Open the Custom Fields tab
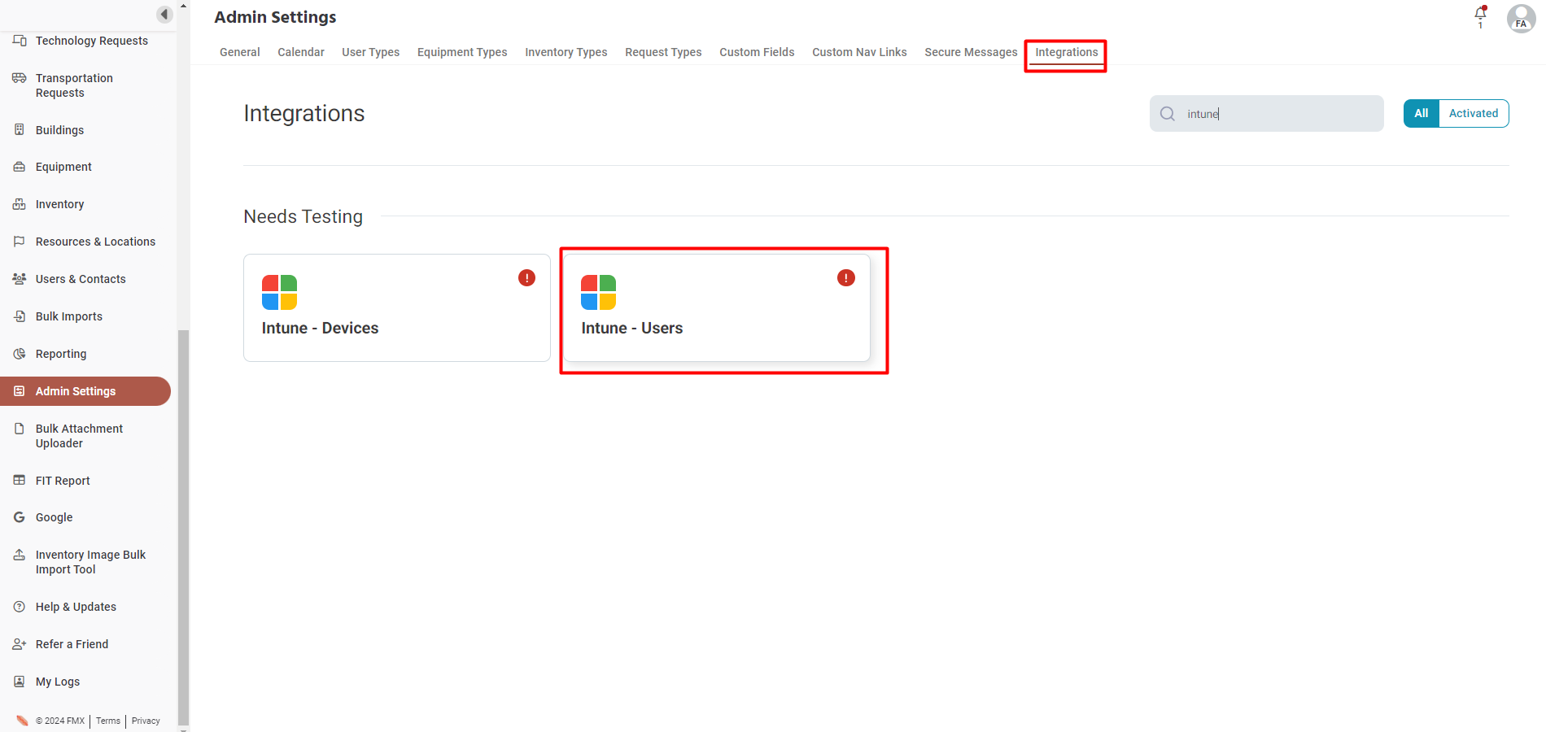The width and height of the screenshot is (1546, 732). coord(756,52)
